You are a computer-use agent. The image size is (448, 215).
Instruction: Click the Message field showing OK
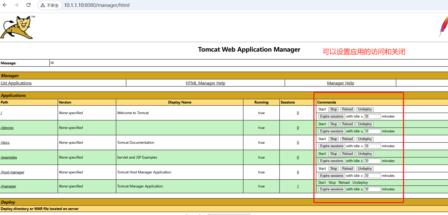[x=249, y=63]
